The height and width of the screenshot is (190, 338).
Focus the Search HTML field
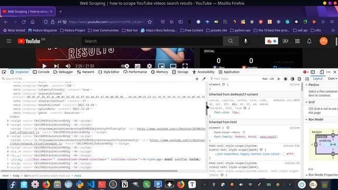click(x=97, y=79)
